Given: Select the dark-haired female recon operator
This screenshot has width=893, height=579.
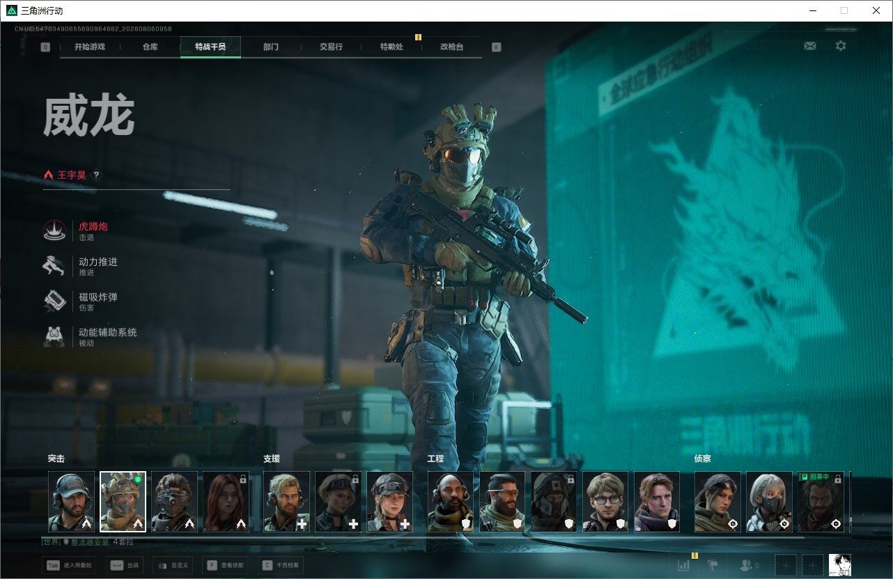Looking at the screenshot, I should coord(717,502).
